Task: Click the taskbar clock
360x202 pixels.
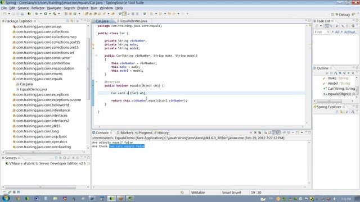Action: click(346, 199)
